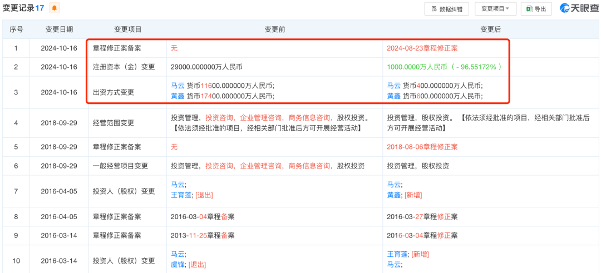Click the 变更前 column header

click(274, 29)
